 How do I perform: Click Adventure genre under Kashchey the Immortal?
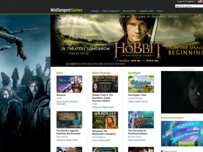pyautogui.click(x=61, y=140)
